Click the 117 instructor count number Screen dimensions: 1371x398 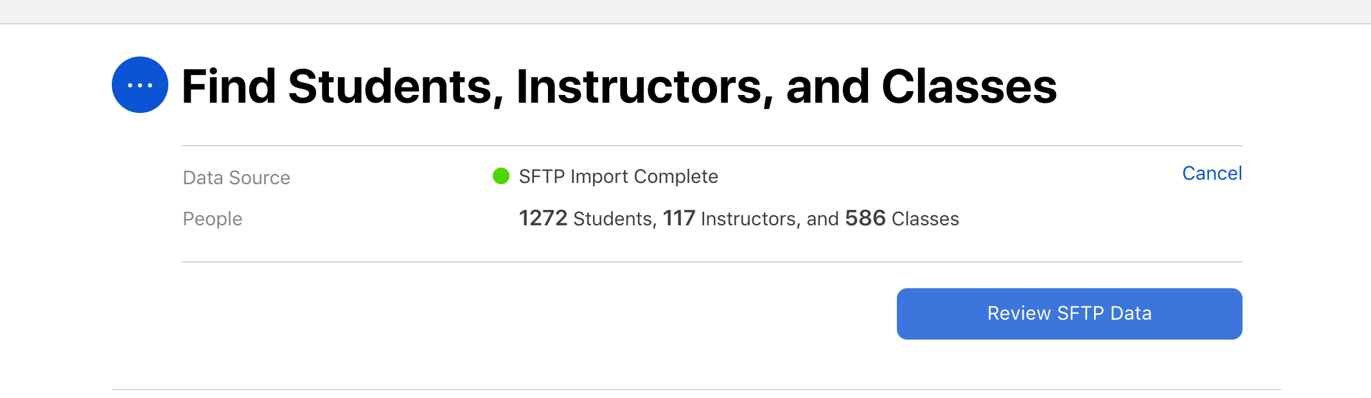679,218
